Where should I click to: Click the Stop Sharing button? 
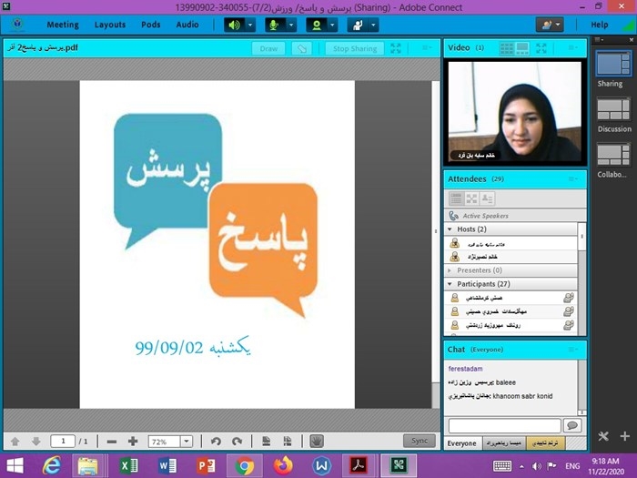click(x=353, y=48)
